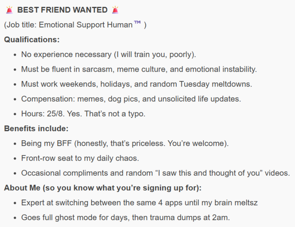Click the Qualifications: heading
The height and width of the screenshot is (227, 295).
(x=32, y=39)
